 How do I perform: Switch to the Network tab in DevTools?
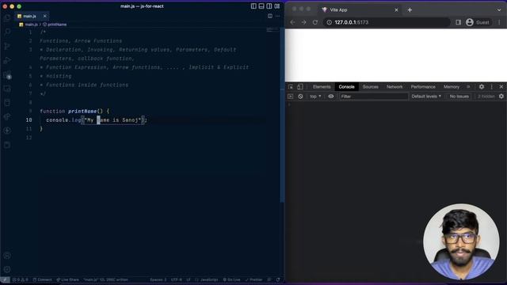click(395, 87)
